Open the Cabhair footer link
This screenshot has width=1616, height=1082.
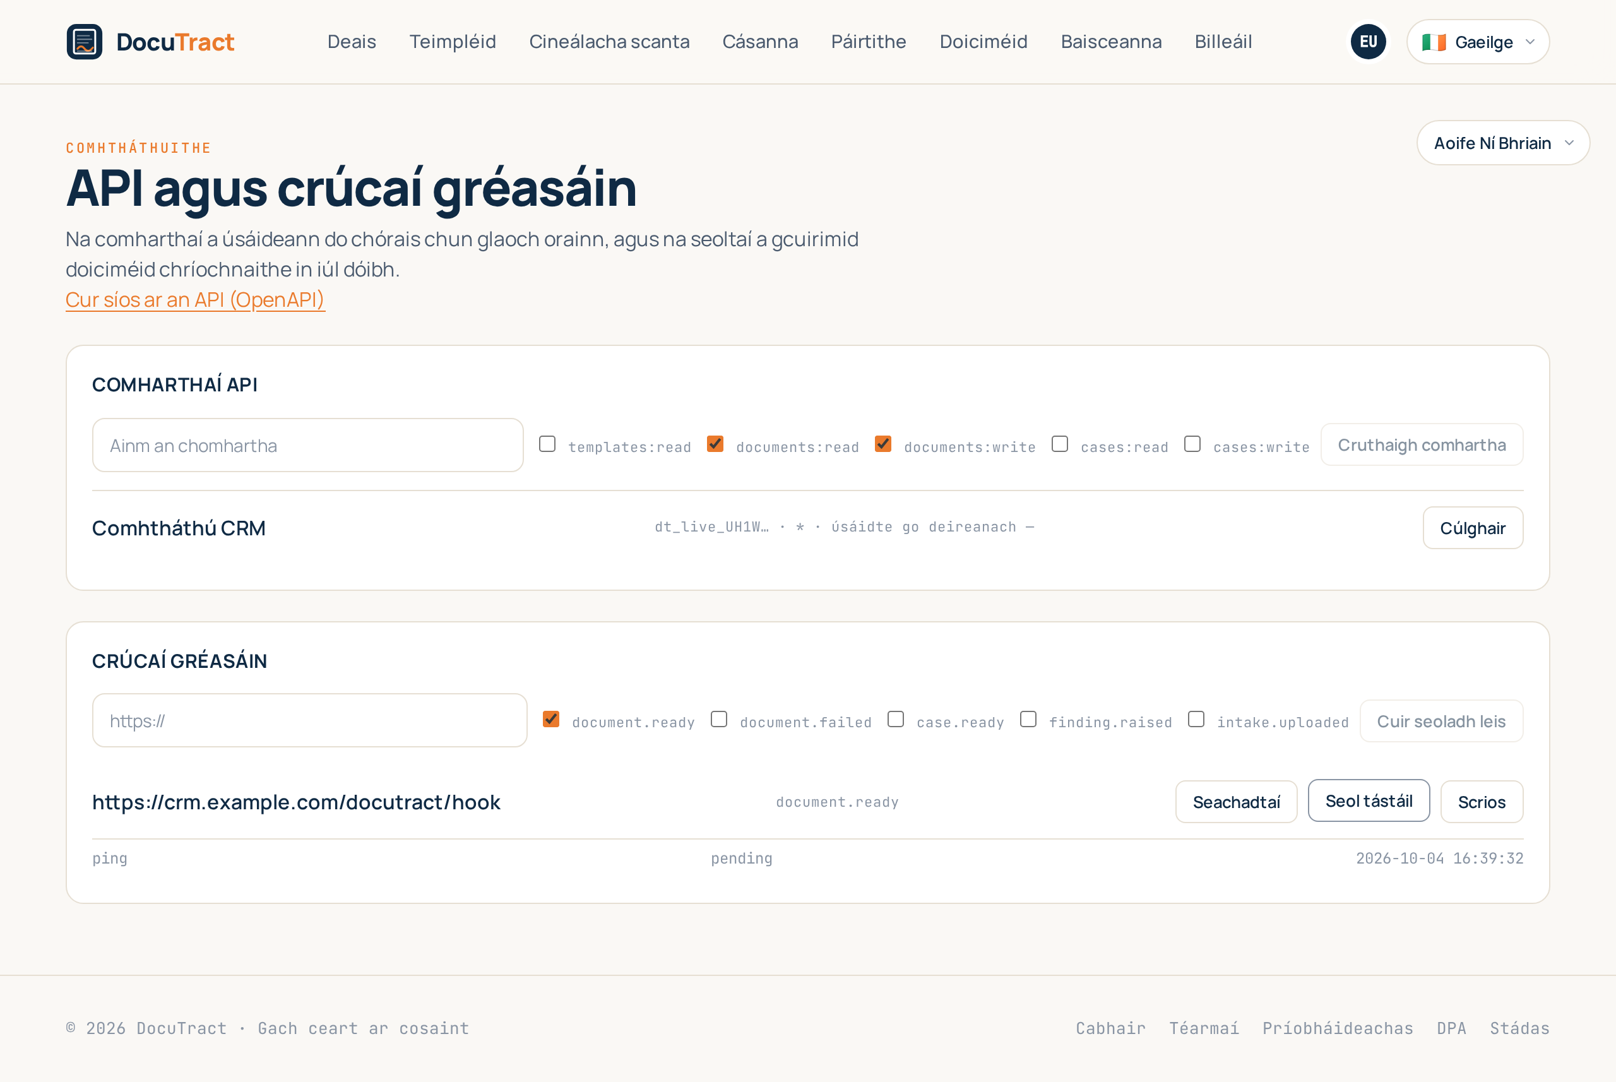(1111, 1028)
